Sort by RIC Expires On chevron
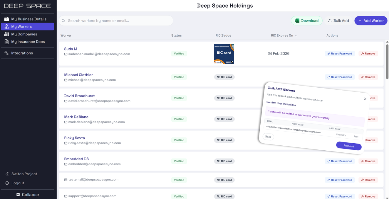Screen dimensions: 389x199 [296, 36]
